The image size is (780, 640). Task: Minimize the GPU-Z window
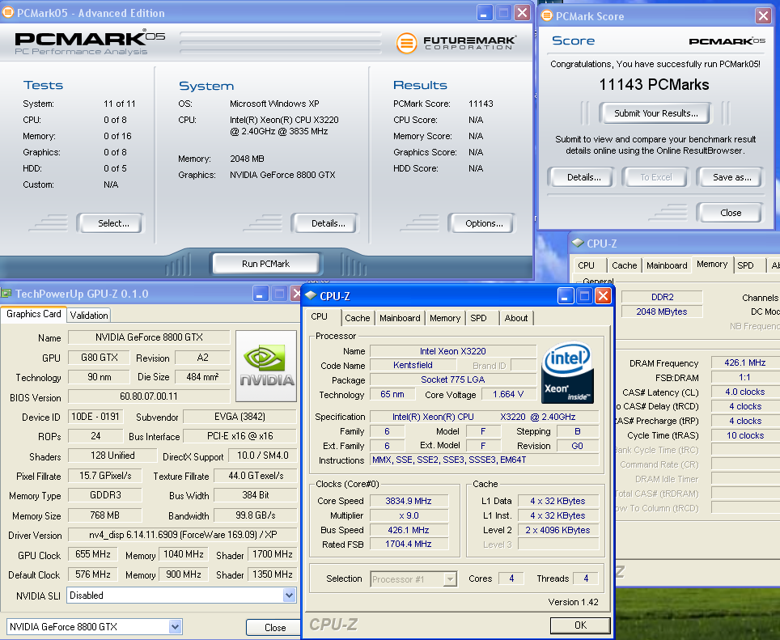(x=261, y=294)
